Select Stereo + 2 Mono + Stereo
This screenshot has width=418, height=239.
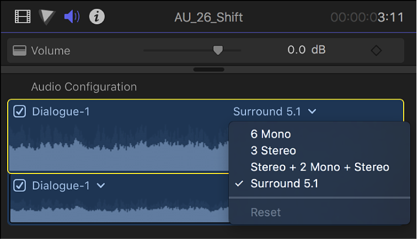pos(320,167)
